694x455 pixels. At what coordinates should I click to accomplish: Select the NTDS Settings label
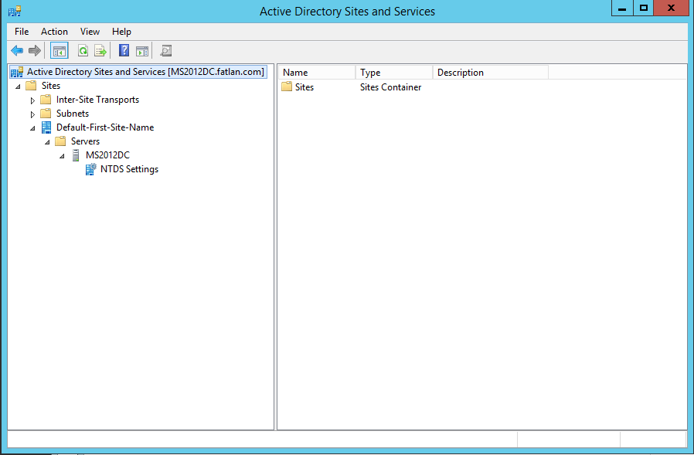click(129, 169)
